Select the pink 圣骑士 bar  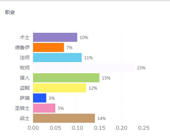pos(44,108)
